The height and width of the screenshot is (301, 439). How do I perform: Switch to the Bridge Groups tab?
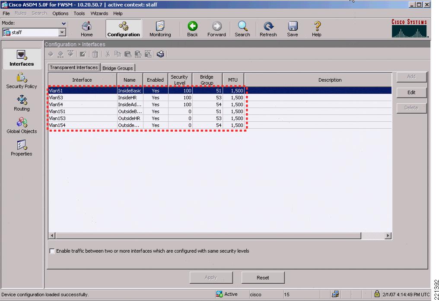(118, 68)
